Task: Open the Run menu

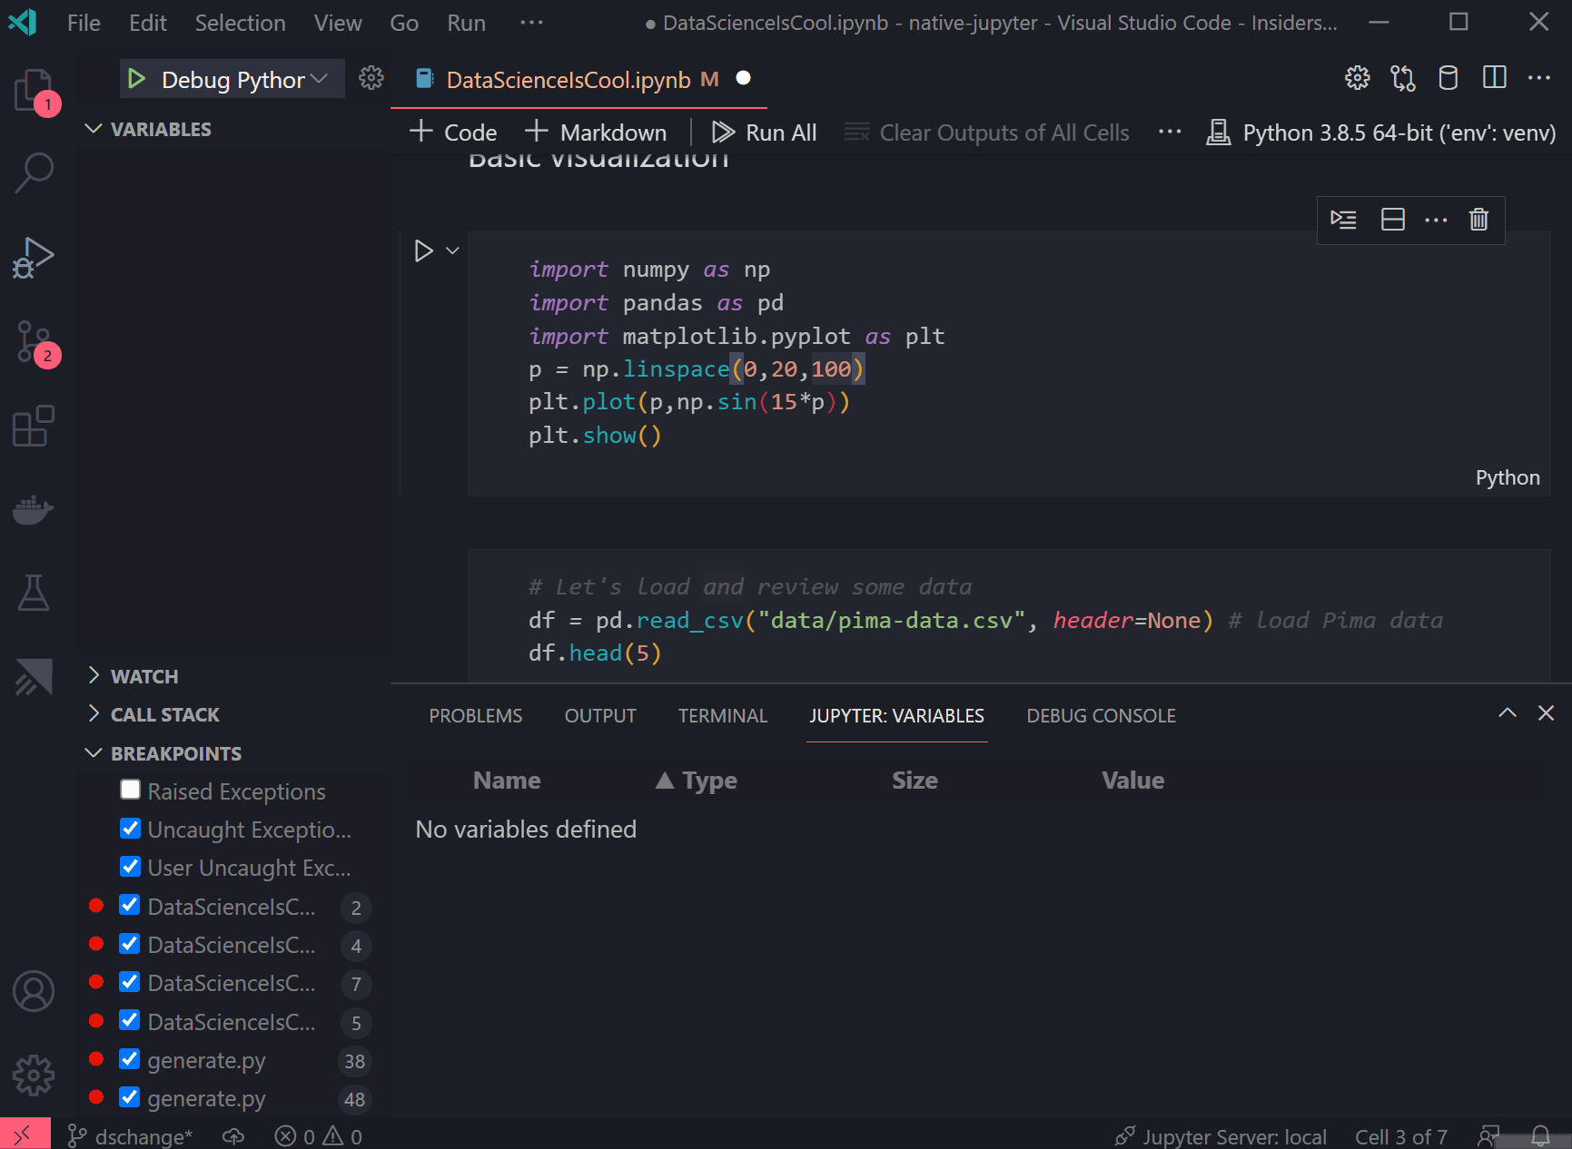Action: pos(465,22)
